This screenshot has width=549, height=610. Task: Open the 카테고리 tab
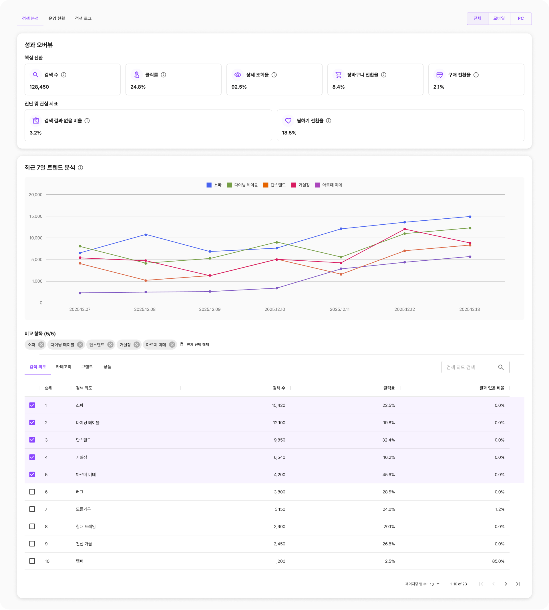pos(64,367)
